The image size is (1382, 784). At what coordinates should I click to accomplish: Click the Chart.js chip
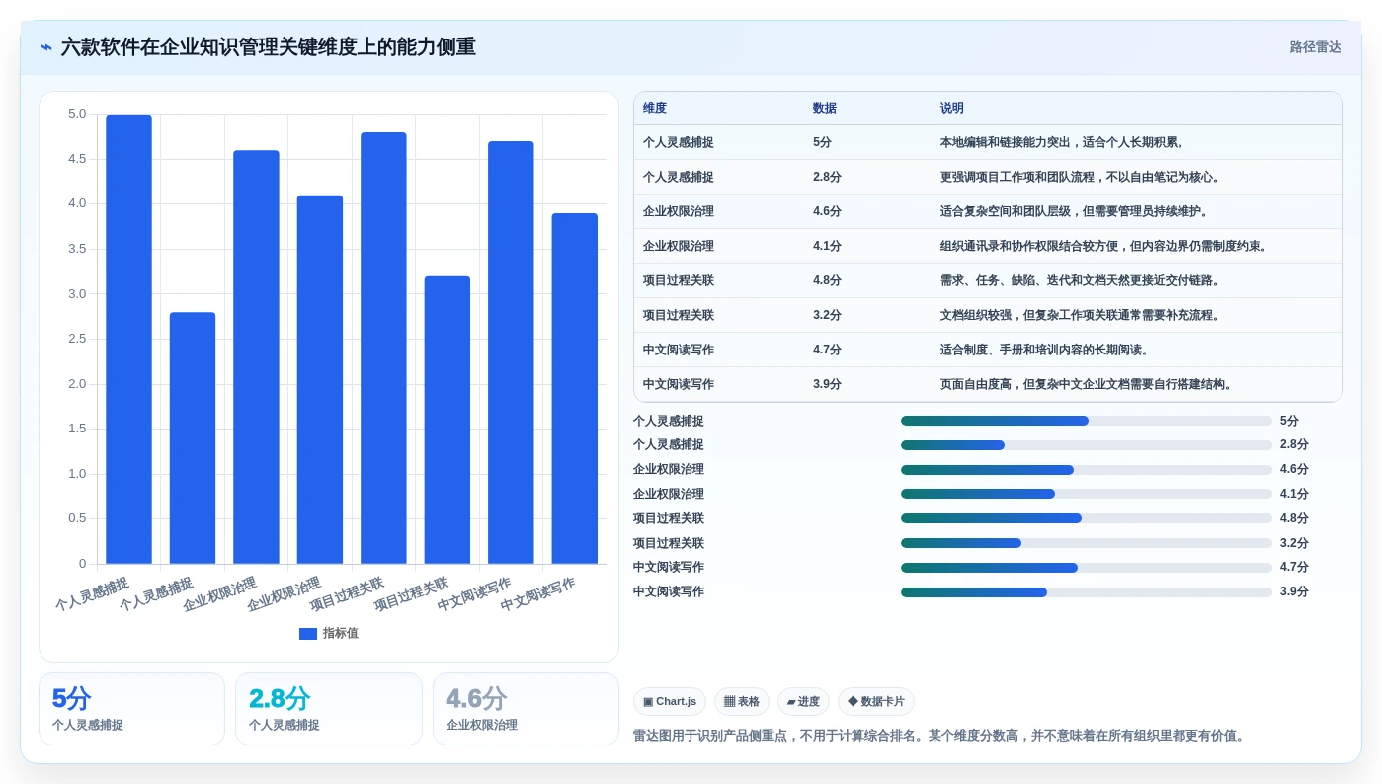[x=670, y=702]
